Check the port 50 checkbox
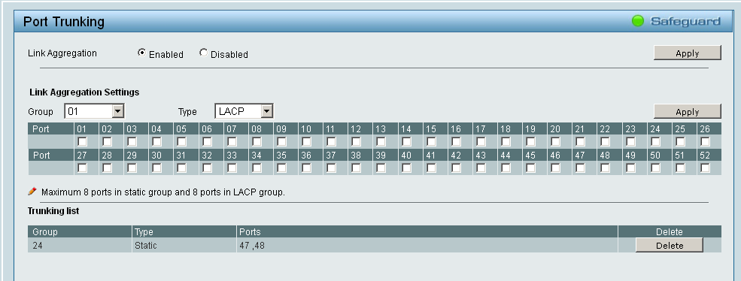 (655, 168)
